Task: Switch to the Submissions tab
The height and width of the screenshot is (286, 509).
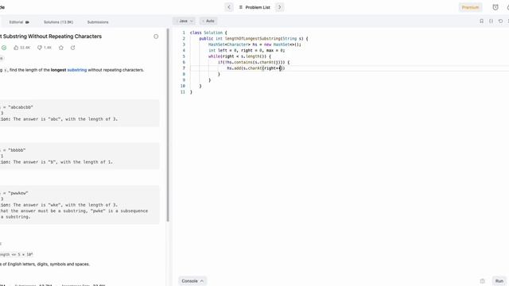Action: (98, 22)
